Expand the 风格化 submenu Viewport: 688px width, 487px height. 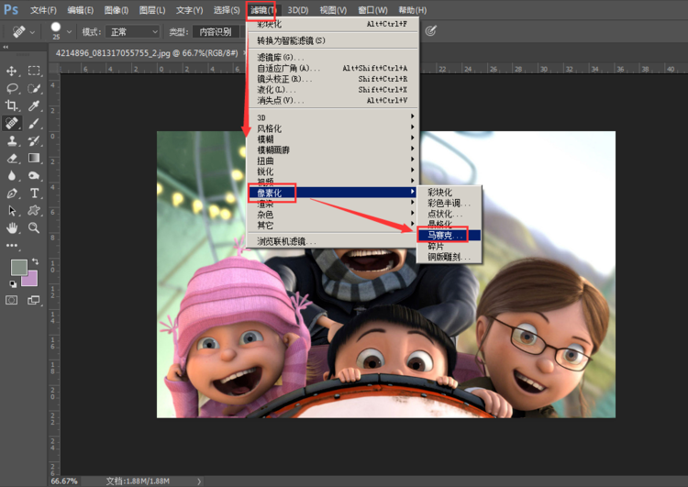tap(332, 128)
